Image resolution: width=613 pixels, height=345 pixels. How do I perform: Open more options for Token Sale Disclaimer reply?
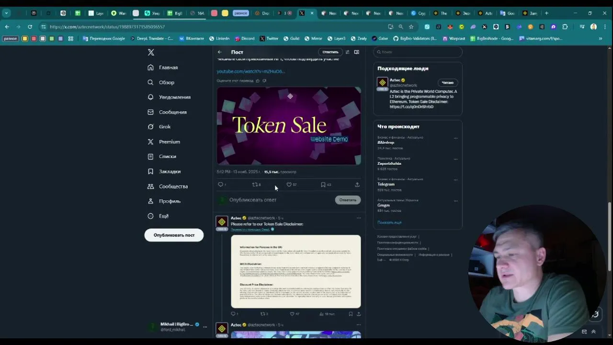359,218
